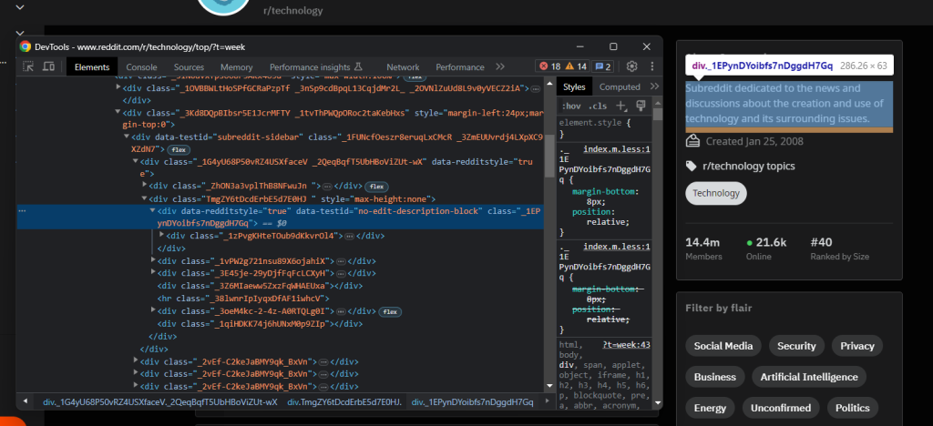Open DevTools settings gear
This screenshot has width=933, height=426.
(631, 66)
